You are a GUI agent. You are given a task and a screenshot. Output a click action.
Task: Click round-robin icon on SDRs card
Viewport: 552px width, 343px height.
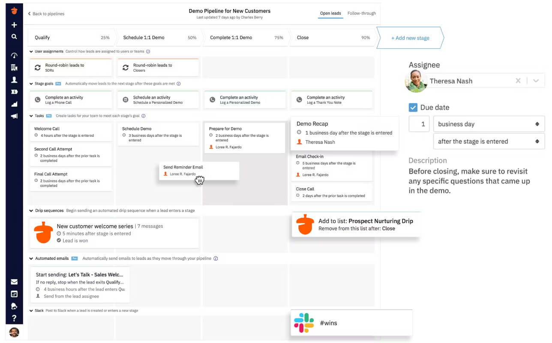pos(37,68)
